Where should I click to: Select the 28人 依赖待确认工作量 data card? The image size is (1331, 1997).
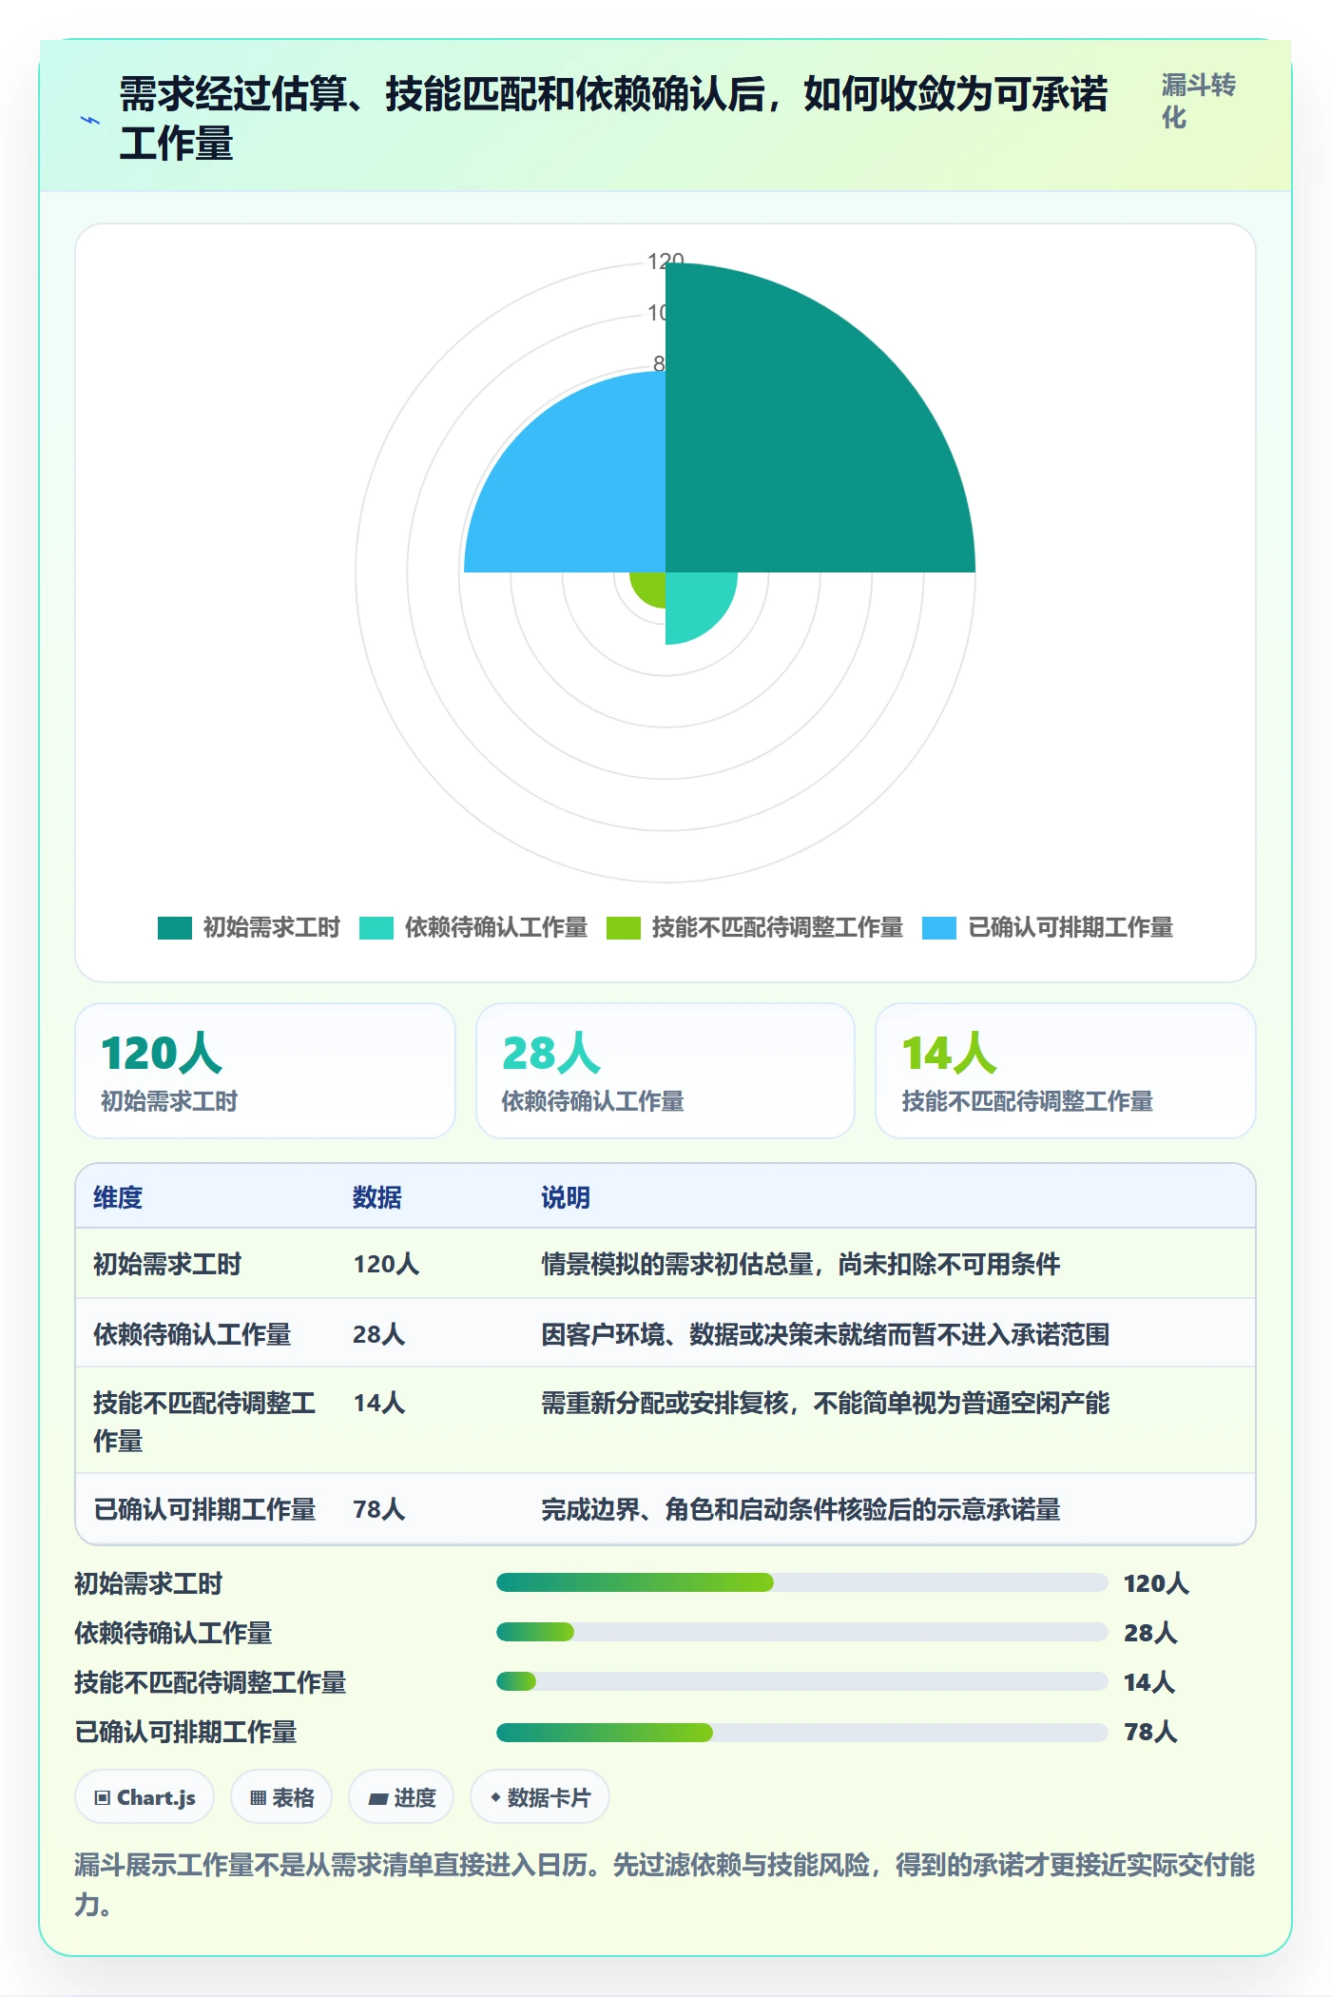point(665,1071)
